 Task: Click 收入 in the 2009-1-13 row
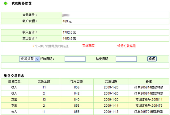point(14,112)
